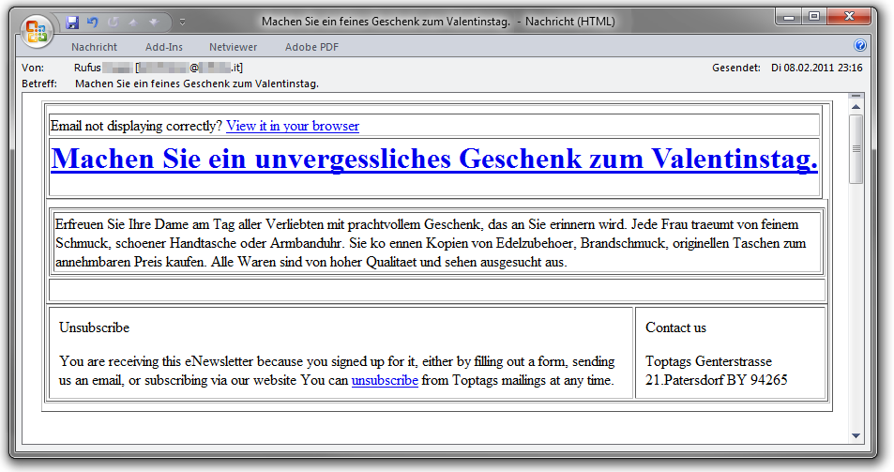894x472 pixels.
Task: Undo the last action in the toolbar
Action: (x=92, y=22)
